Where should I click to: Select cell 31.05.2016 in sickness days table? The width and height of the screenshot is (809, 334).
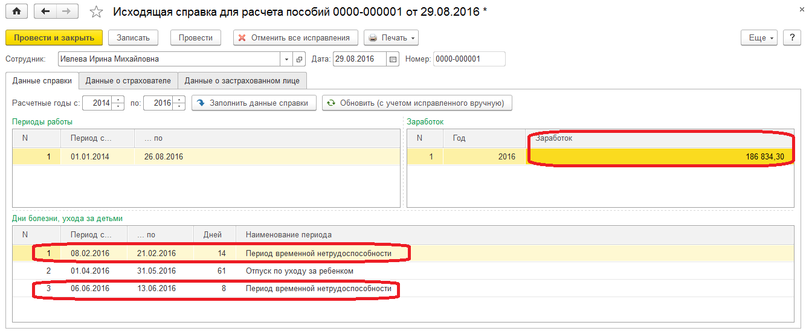(160, 271)
